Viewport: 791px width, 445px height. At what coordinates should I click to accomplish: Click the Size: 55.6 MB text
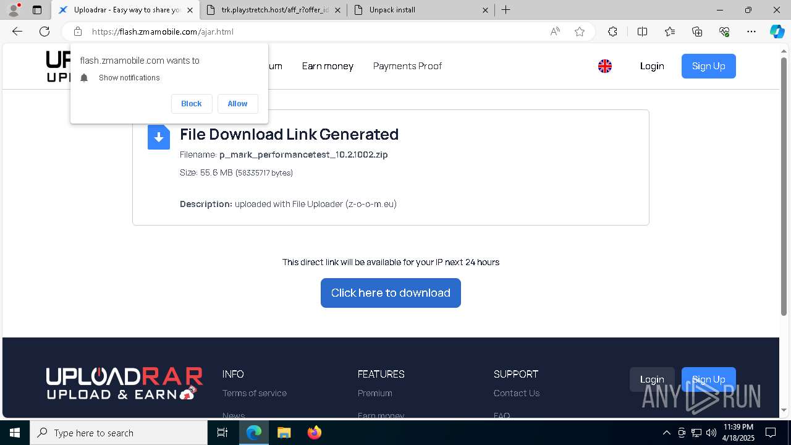point(236,172)
